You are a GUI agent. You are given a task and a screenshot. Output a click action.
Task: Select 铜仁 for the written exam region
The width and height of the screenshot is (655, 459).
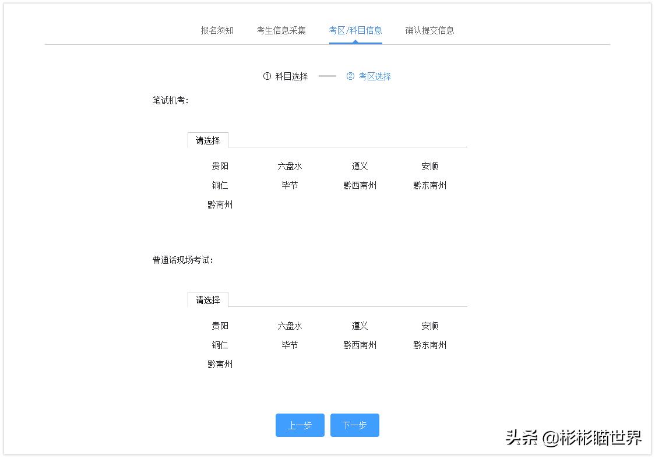click(x=220, y=185)
